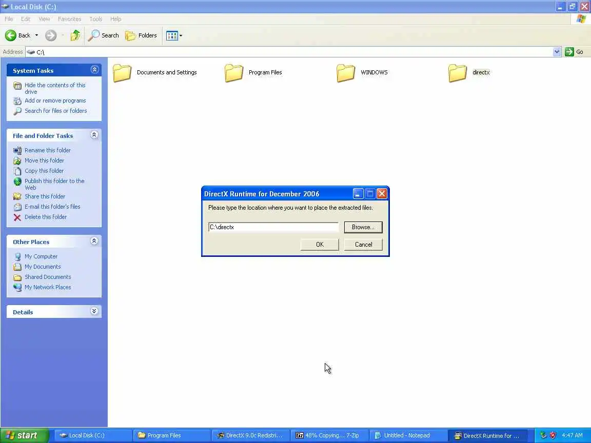The image size is (591, 443).
Task: Expand the Address bar dropdown
Action: tap(557, 52)
